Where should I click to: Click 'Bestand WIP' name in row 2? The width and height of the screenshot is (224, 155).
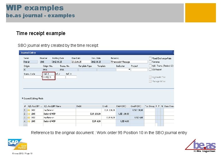[50, 114]
